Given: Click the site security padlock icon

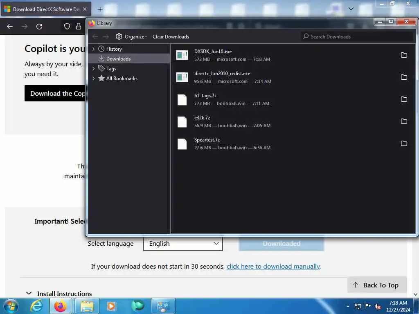Looking at the screenshot, I should (79, 26).
